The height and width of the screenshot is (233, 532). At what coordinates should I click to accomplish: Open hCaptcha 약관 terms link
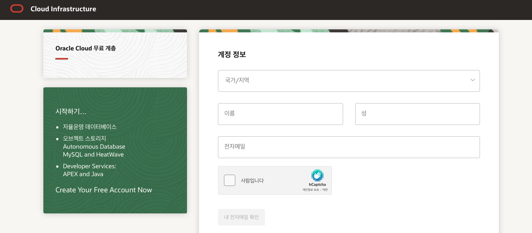click(325, 190)
